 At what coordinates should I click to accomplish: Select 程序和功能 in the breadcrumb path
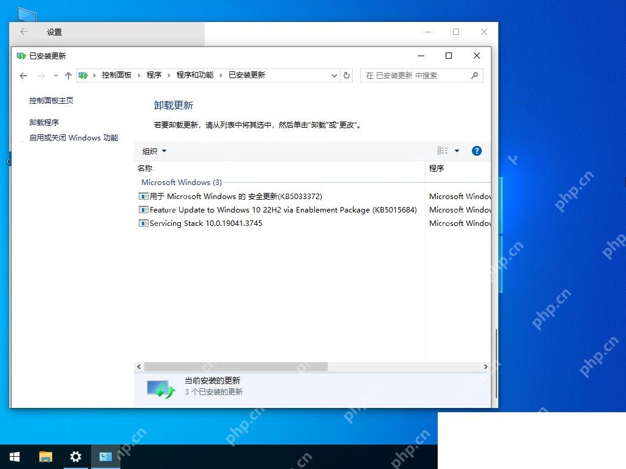[x=195, y=75]
